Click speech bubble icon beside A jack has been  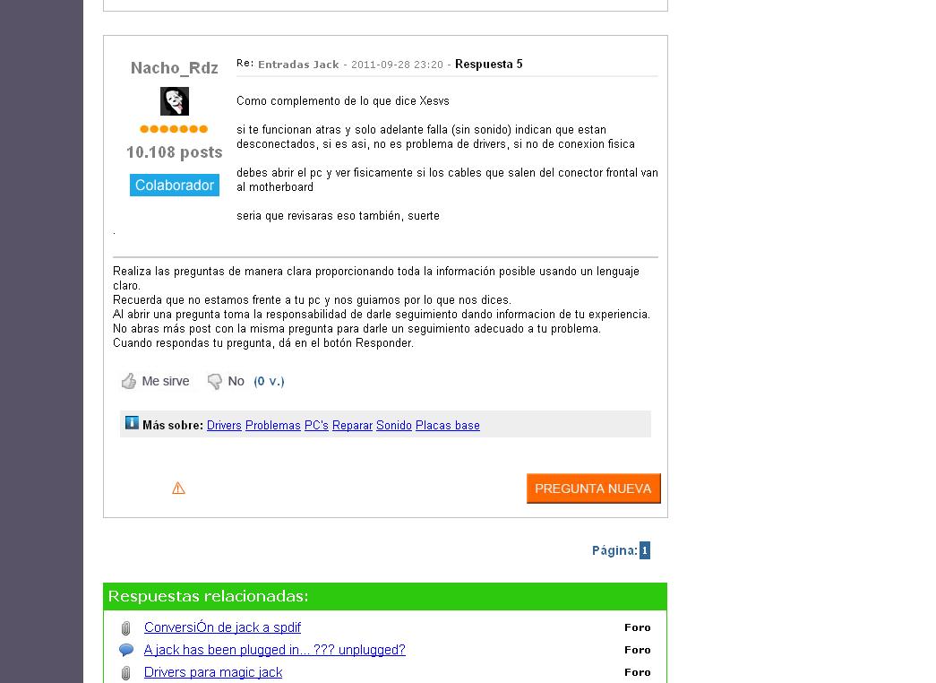(126, 650)
